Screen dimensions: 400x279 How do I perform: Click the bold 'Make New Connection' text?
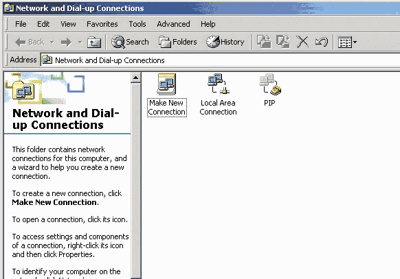click(x=54, y=202)
